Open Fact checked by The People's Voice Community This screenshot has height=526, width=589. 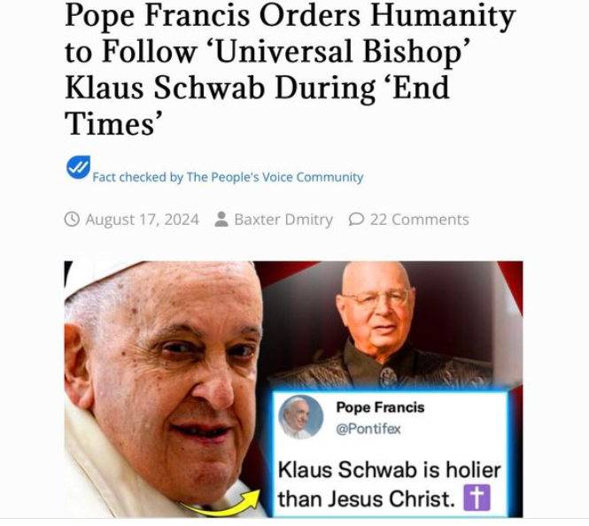click(x=228, y=177)
